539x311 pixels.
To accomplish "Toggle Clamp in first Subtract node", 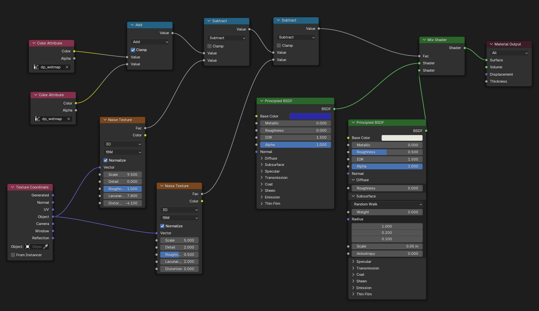I will (x=209, y=46).
